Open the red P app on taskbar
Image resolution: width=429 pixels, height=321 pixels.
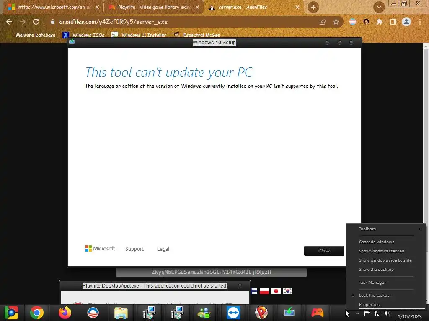[261, 313]
